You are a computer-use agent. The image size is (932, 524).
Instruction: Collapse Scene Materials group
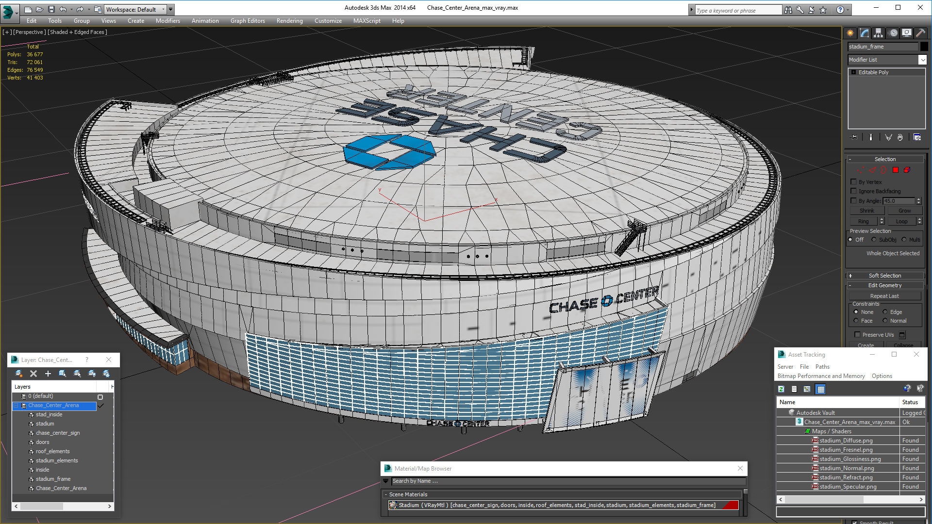tap(386, 494)
